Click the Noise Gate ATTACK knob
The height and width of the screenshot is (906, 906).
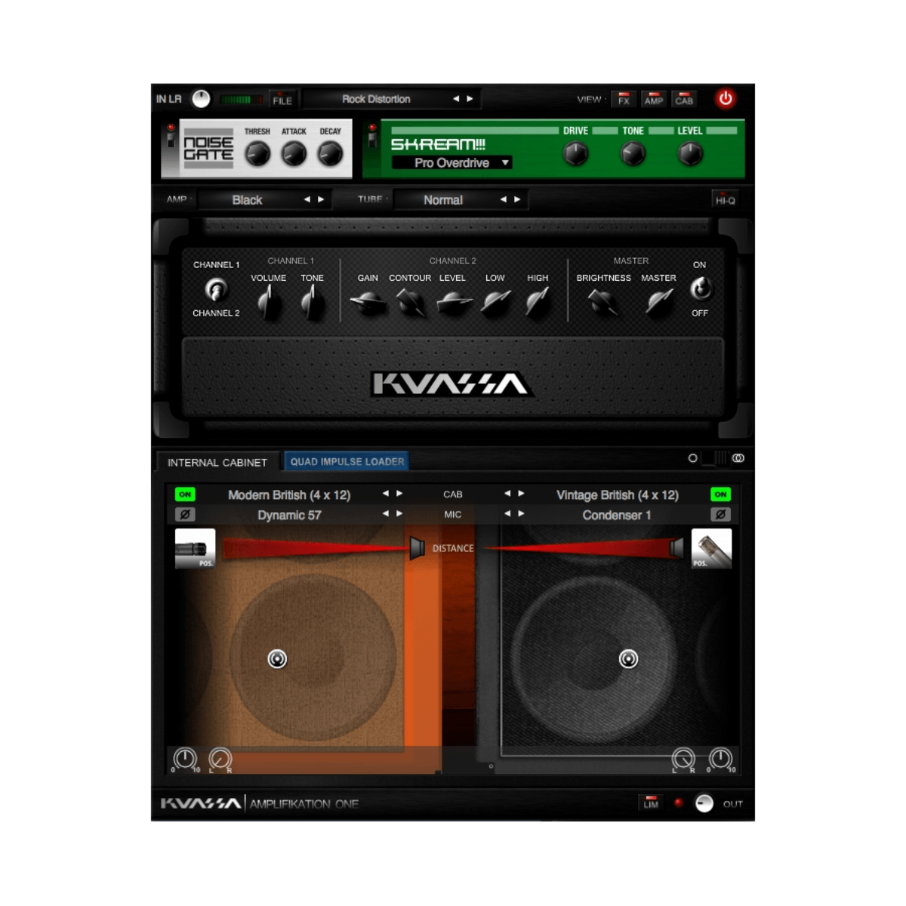[x=294, y=154]
